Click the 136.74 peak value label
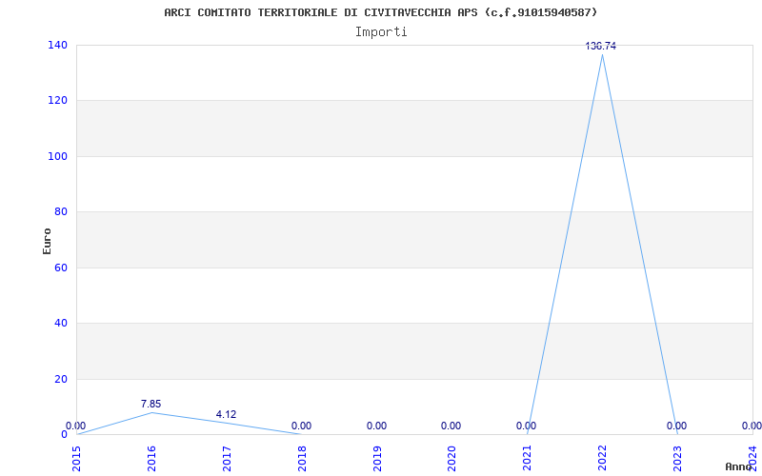Viewport: 762px width, 476px height. pos(601,46)
